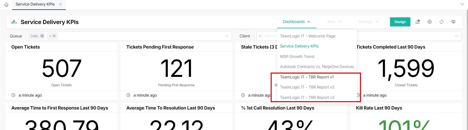Select MSP Growth Trend dashboard
468x130 pixels.
click(297, 57)
